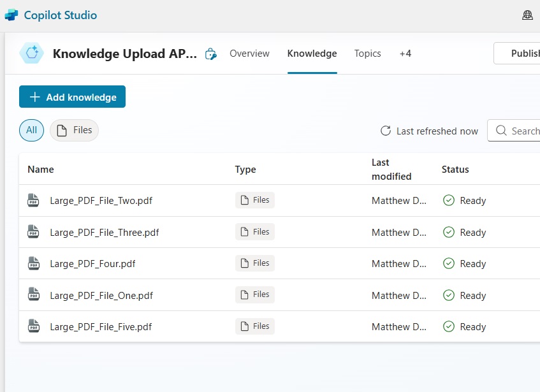Click the agent avatar icon
Viewport: 540px width, 392px height.
click(x=32, y=53)
